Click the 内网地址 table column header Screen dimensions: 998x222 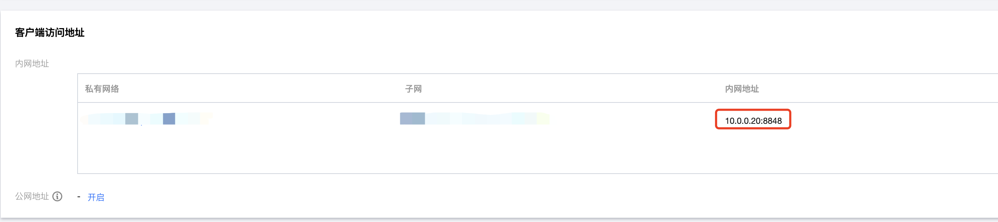point(741,89)
